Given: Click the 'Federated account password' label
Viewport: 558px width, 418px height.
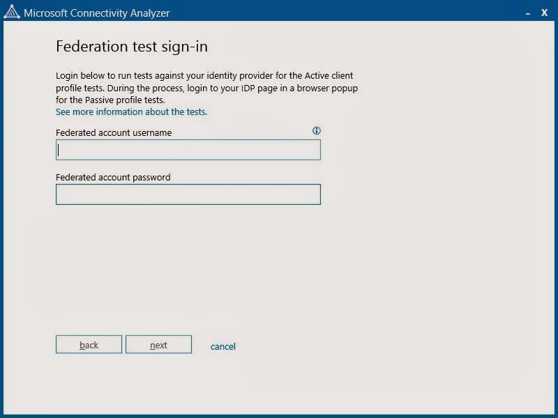Looking at the screenshot, I should tap(113, 177).
